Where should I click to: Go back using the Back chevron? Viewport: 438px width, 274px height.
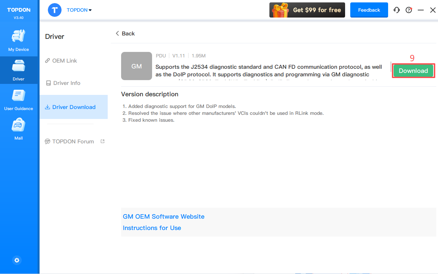pos(125,33)
